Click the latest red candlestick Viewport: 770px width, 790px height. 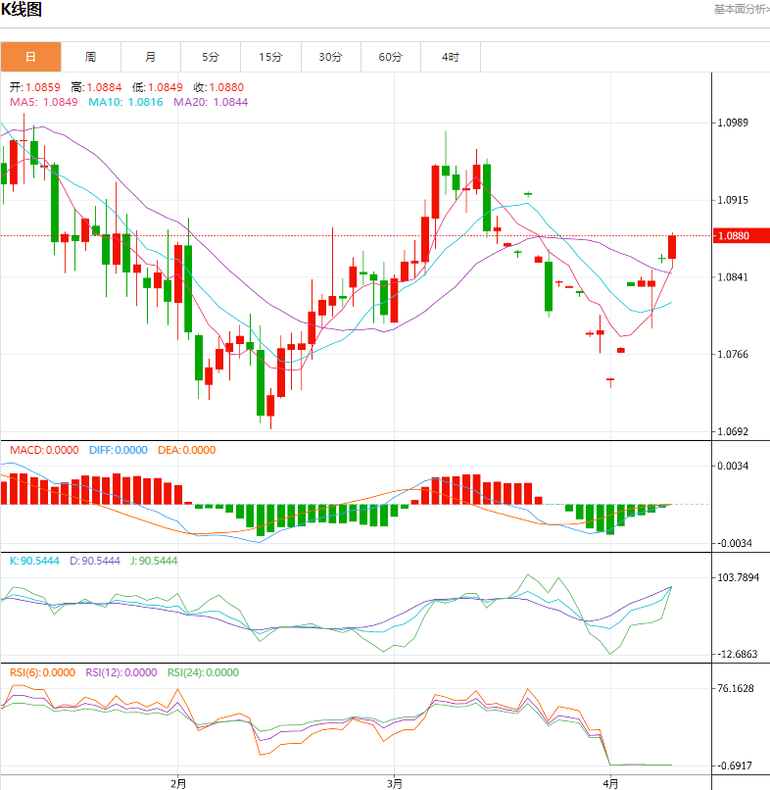(673, 247)
